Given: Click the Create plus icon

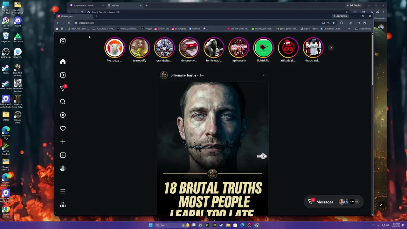Looking at the screenshot, I should click(63, 142).
